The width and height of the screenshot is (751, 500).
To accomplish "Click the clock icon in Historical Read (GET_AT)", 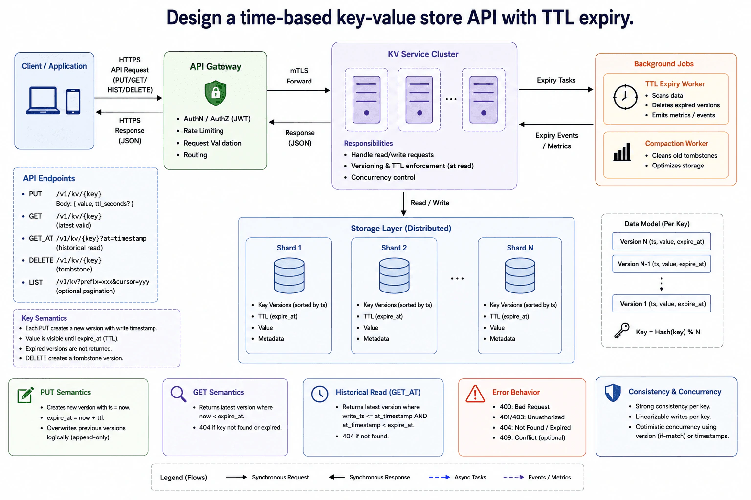I will [320, 394].
